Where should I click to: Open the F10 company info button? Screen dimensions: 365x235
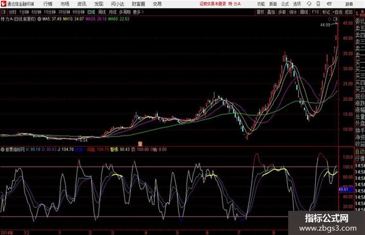point(316,12)
